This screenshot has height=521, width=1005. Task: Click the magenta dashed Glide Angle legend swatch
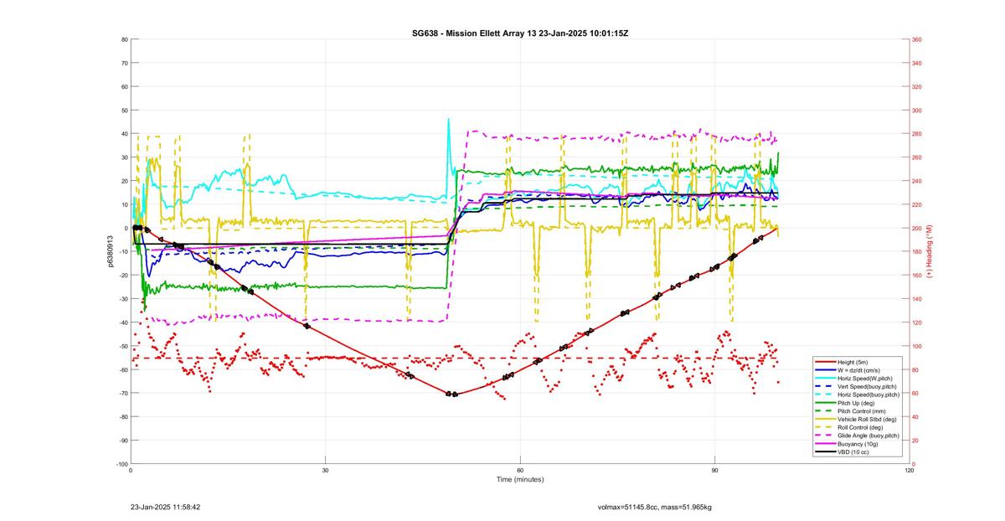825,435
